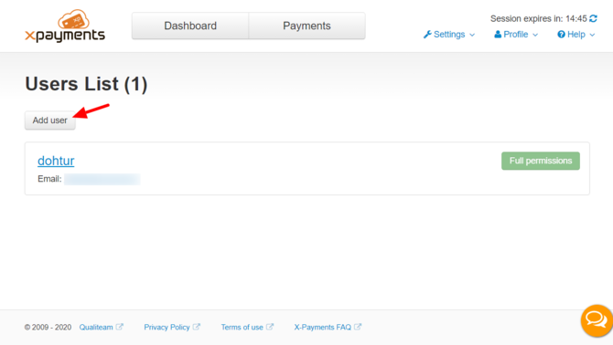Click the Profile person icon
613x345 pixels.
(498, 35)
